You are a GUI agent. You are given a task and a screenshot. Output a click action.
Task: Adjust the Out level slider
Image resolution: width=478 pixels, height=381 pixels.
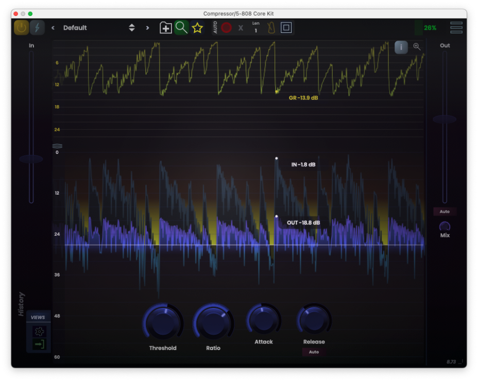(445, 118)
